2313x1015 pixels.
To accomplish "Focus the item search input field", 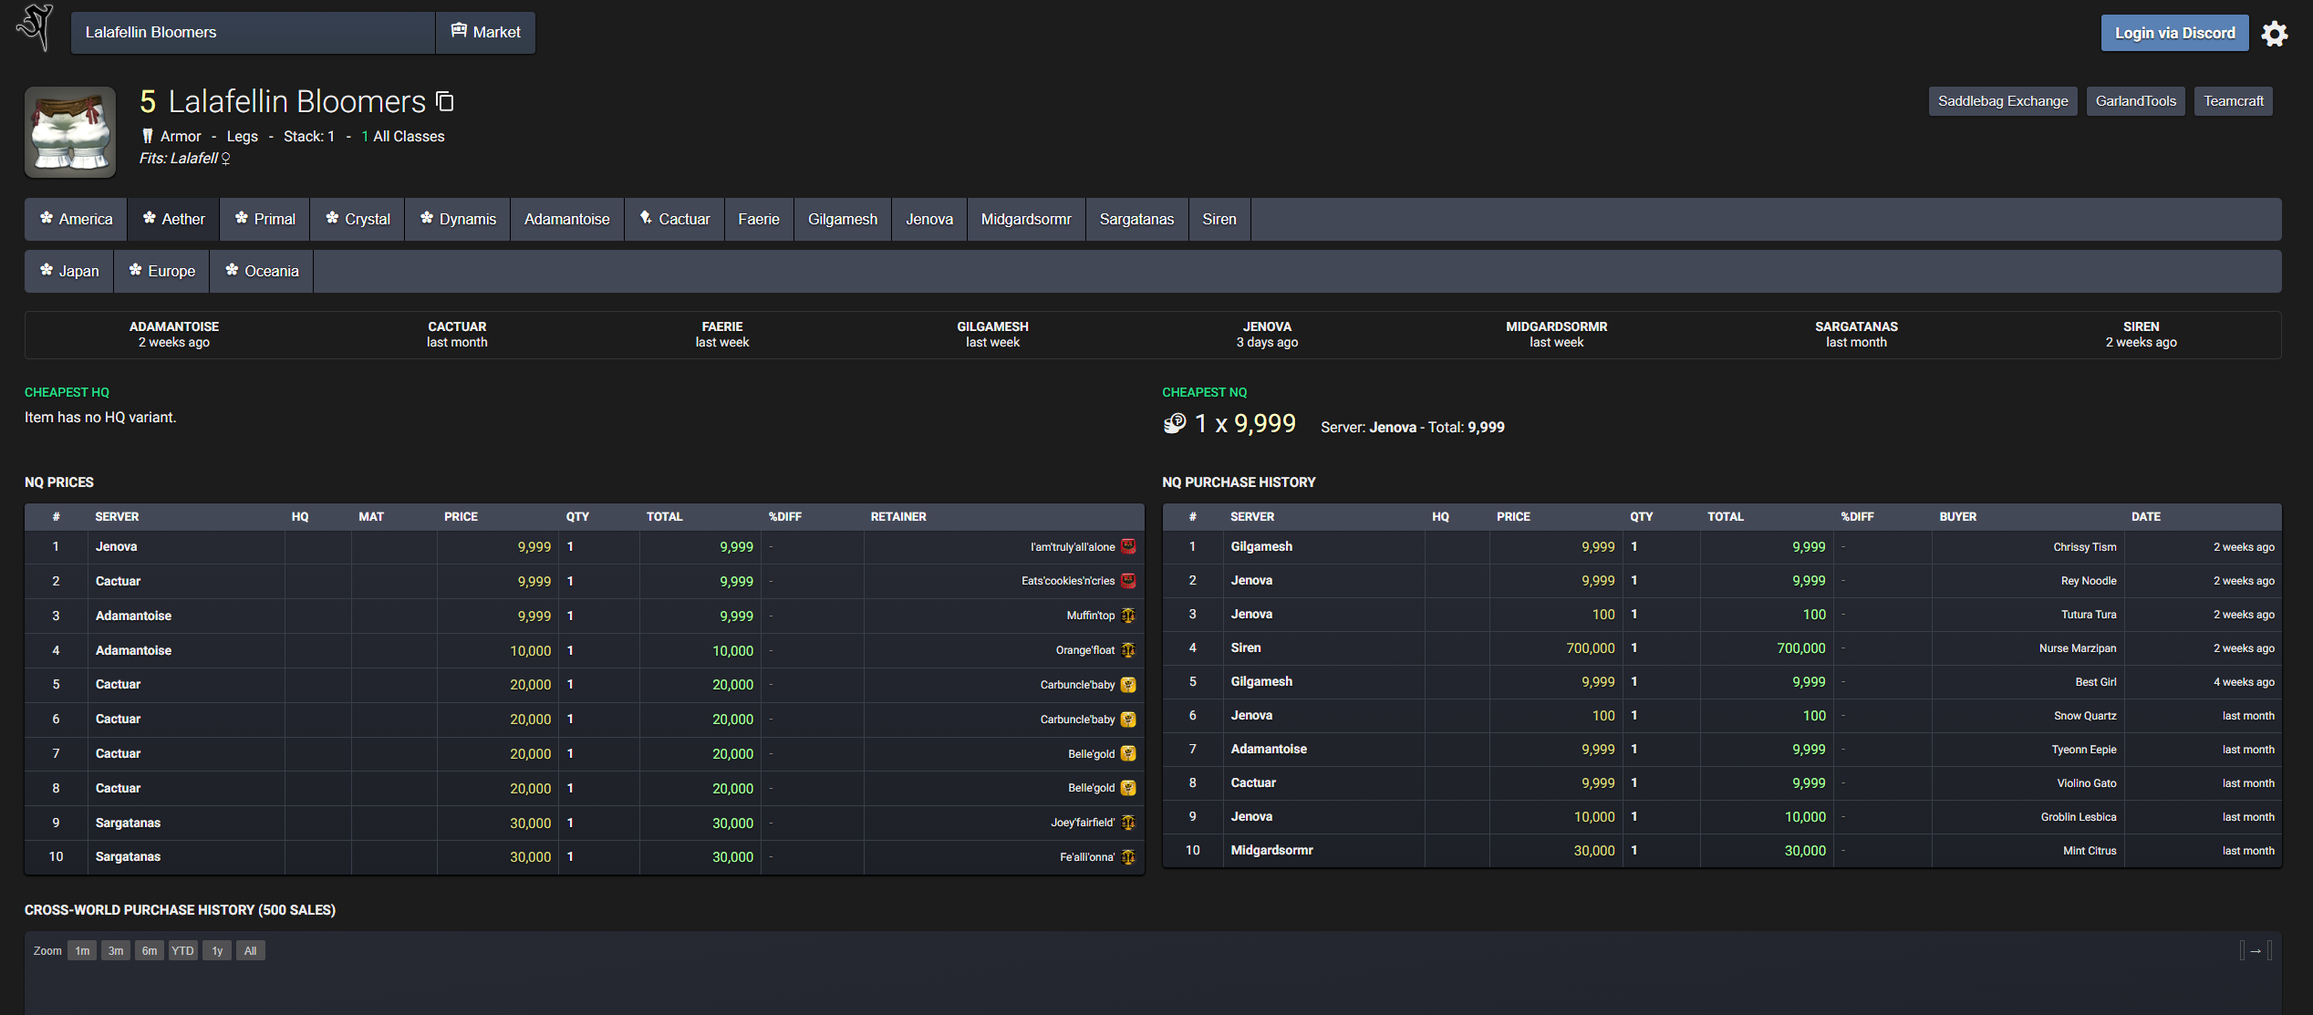I will [x=253, y=33].
